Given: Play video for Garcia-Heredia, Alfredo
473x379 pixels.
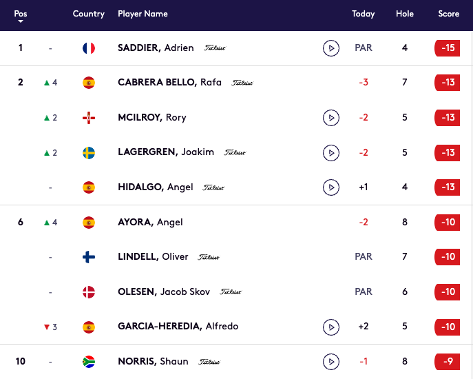Looking at the screenshot, I should click(x=331, y=326).
